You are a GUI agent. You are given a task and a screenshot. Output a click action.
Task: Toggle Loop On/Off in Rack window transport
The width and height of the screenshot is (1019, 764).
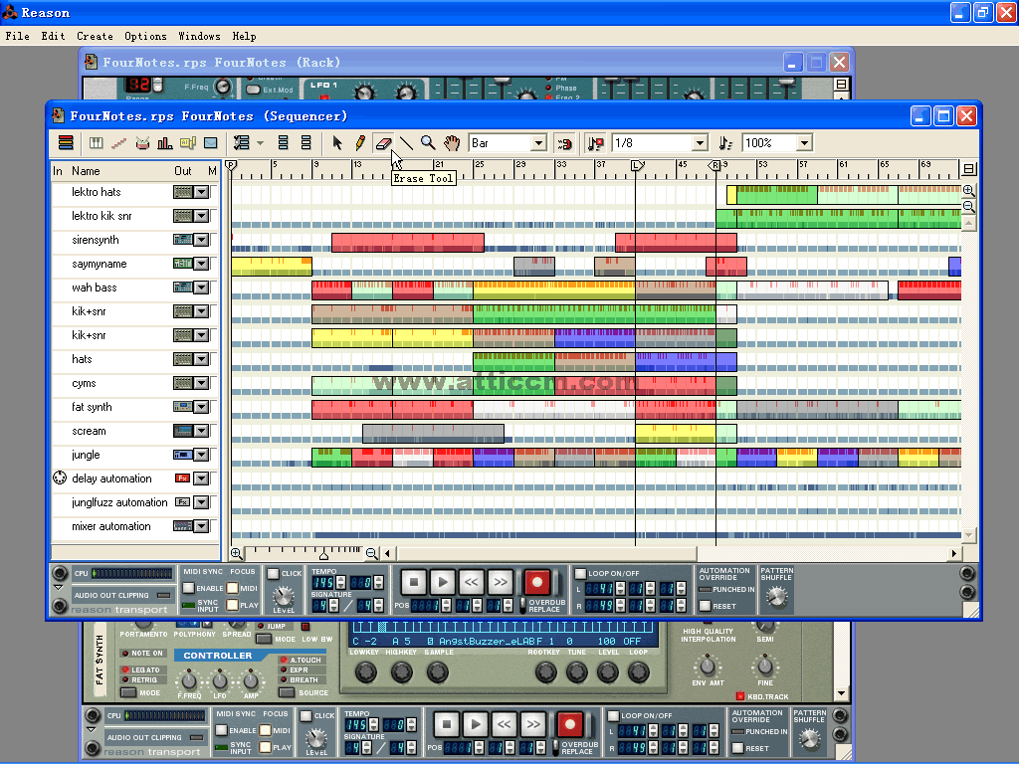613,716
